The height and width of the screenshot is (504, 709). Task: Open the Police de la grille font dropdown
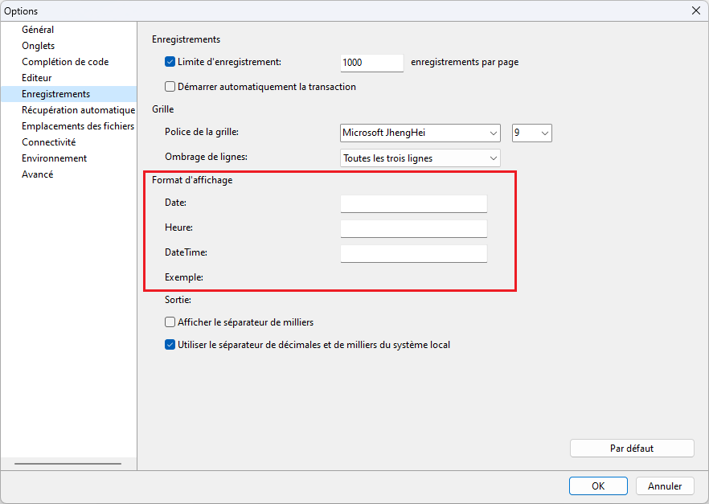coord(420,133)
